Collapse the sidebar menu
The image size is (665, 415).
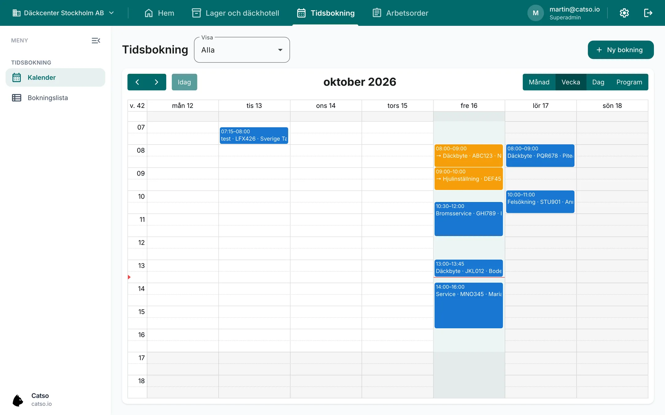[96, 41]
